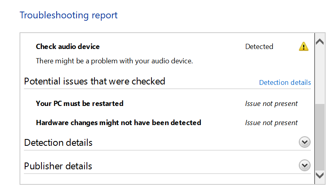The image size is (332, 188).
Task: Click the Publisher details section heading text
Action: point(58,166)
